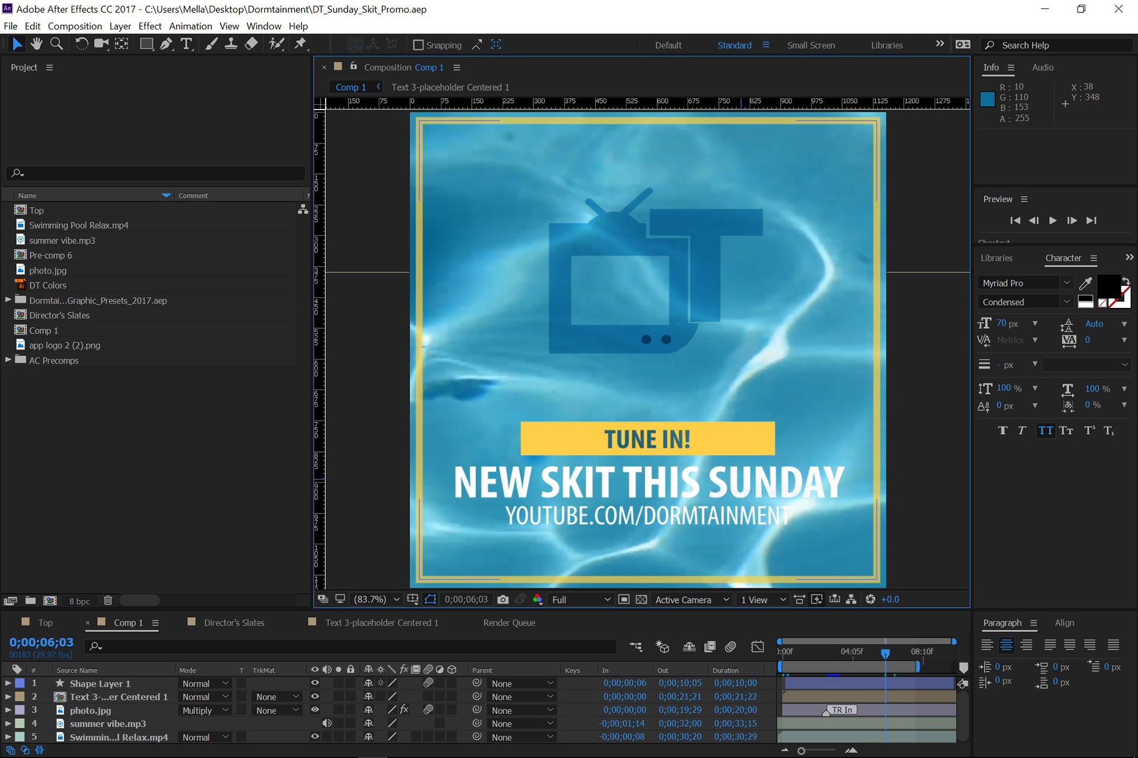Select the Zoom magnifier tool
This screenshot has height=758, width=1138.
[x=56, y=44]
